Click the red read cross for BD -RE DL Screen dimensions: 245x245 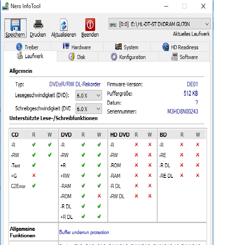point(182,175)
